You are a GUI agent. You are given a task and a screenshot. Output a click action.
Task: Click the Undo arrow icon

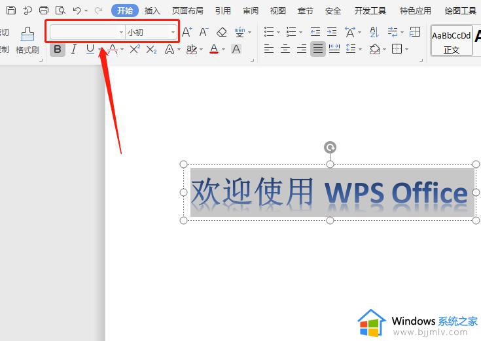[x=77, y=10]
